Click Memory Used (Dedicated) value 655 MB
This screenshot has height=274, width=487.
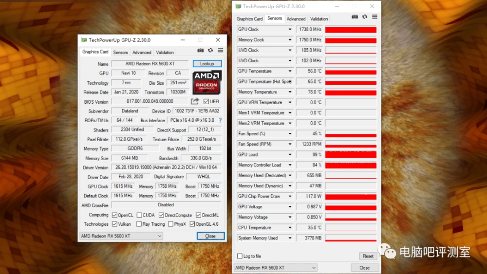[309, 175]
